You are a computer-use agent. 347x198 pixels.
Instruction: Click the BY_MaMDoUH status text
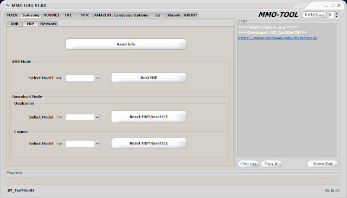pos(21,190)
